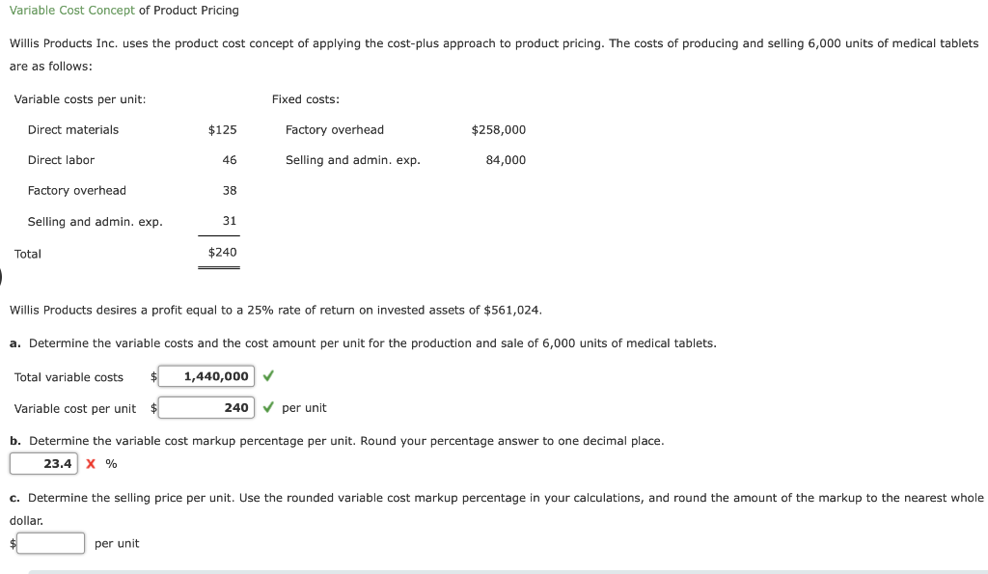Select the markup percentage field showing 23.4
This screenshot has height=574, width=988.
coord(44,464)
